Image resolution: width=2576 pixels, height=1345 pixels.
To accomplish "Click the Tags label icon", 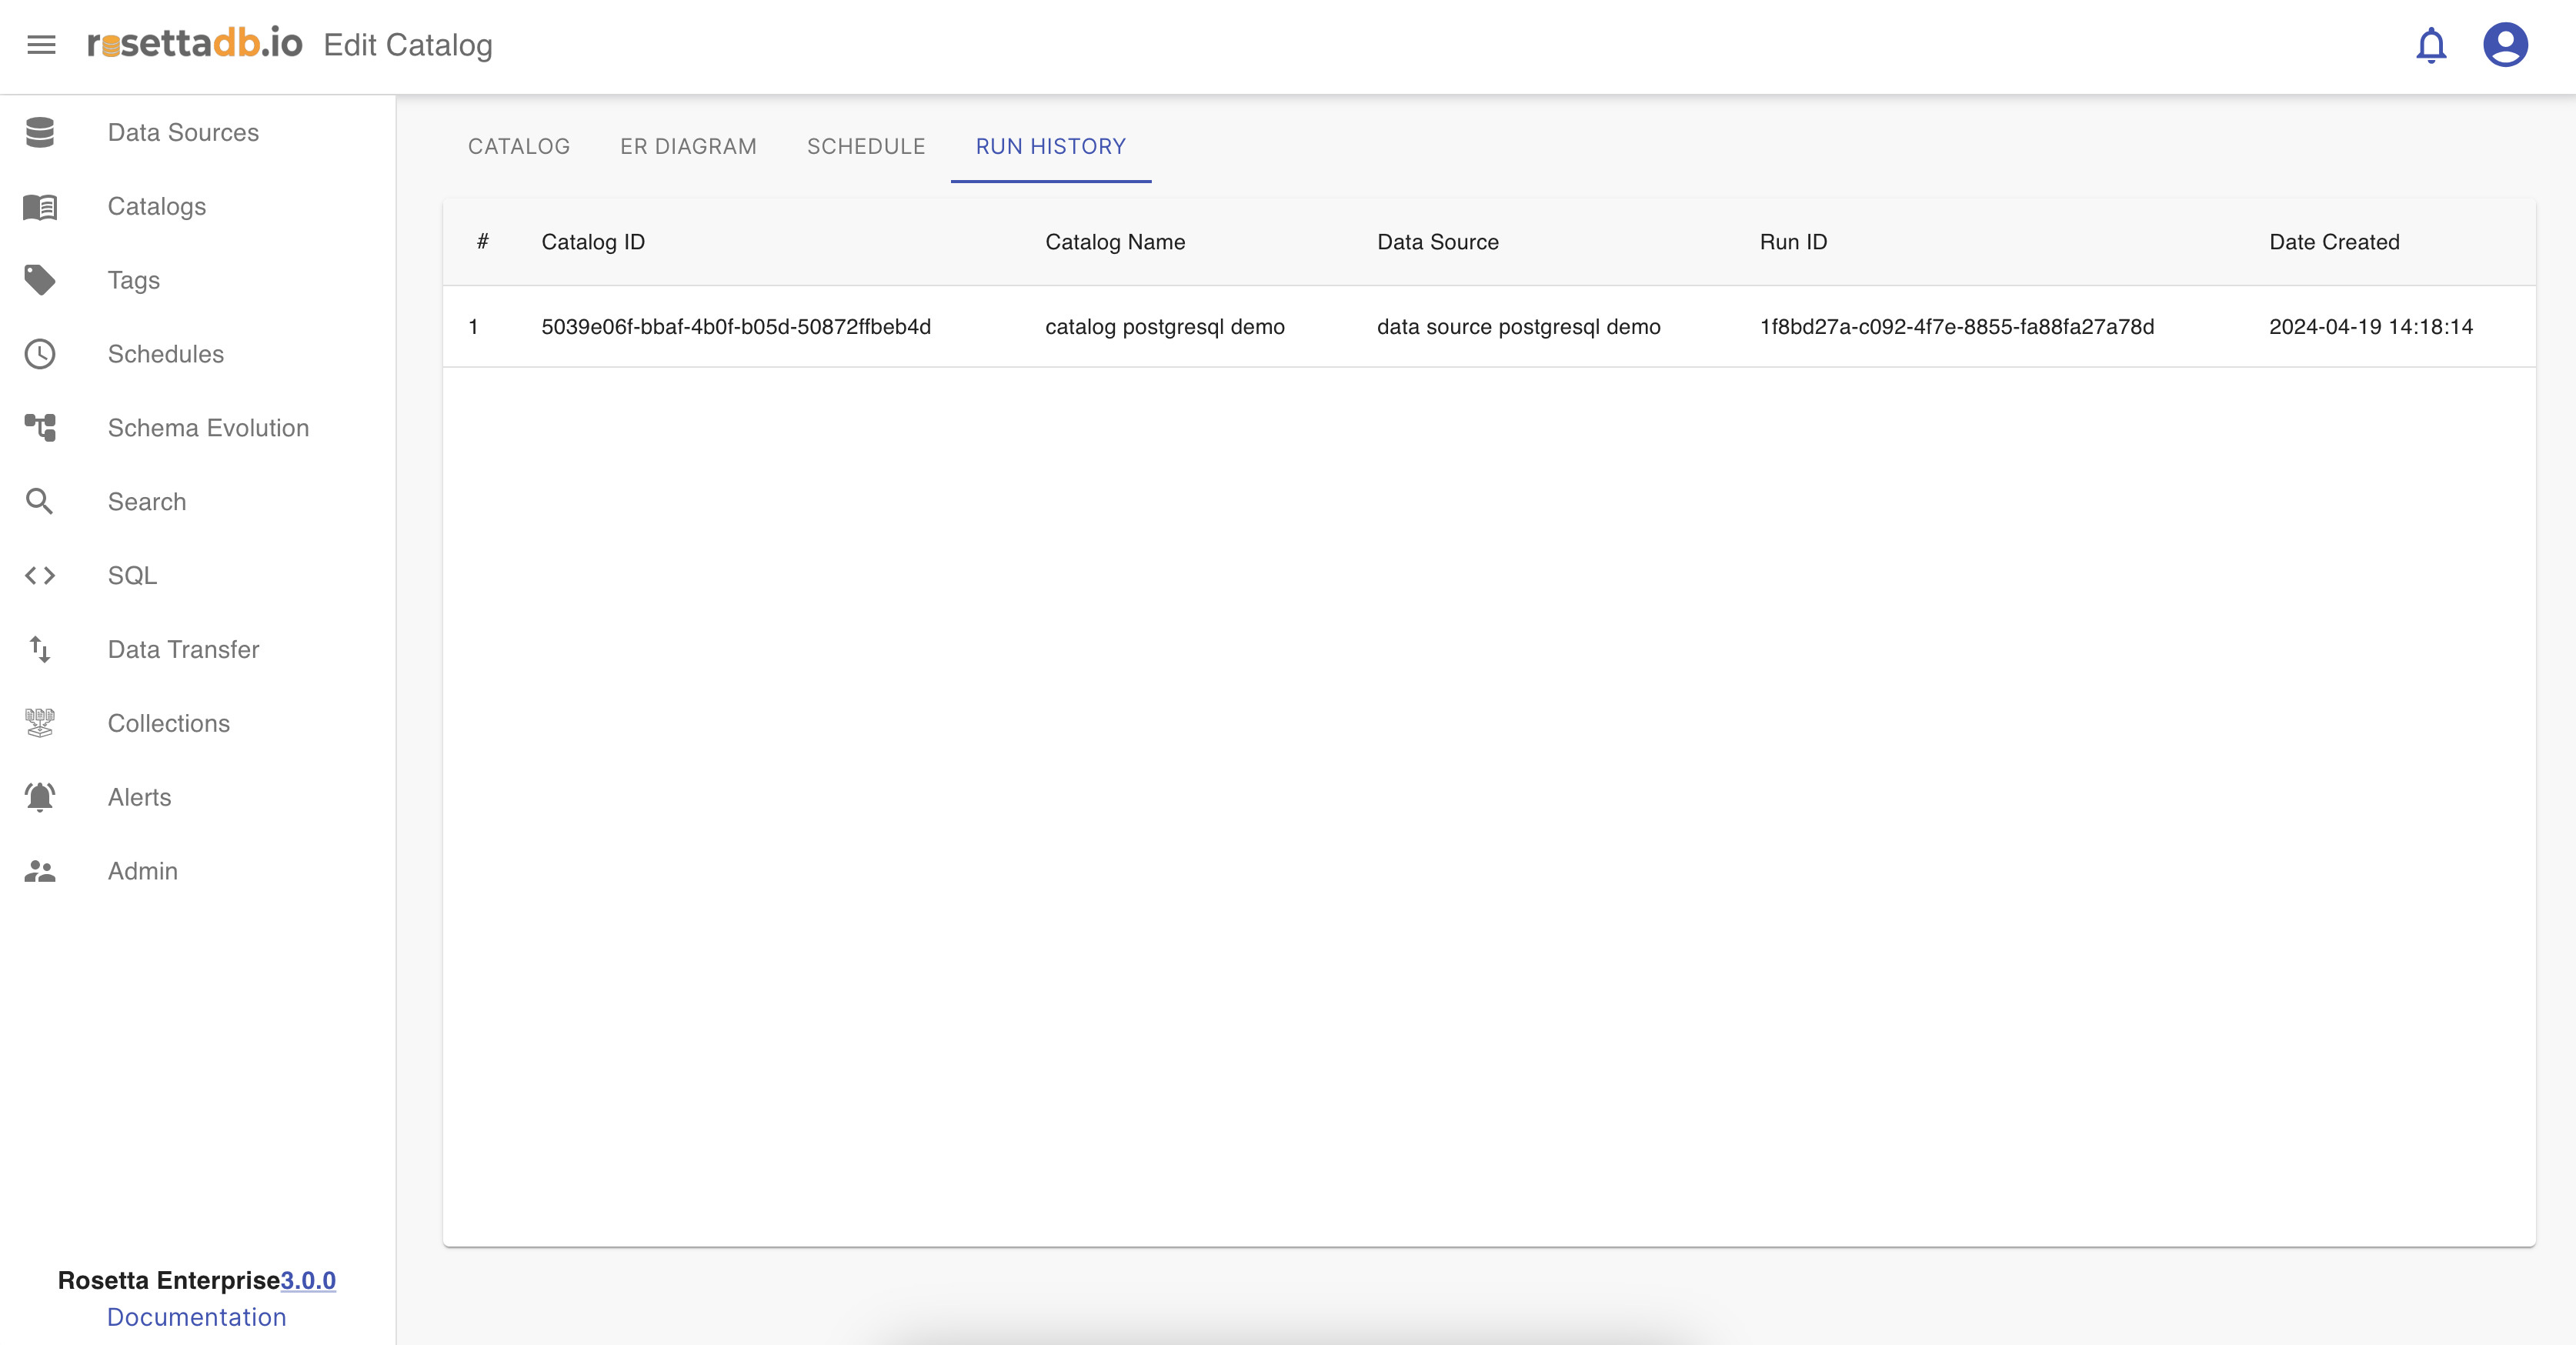I will pos(40,280).
